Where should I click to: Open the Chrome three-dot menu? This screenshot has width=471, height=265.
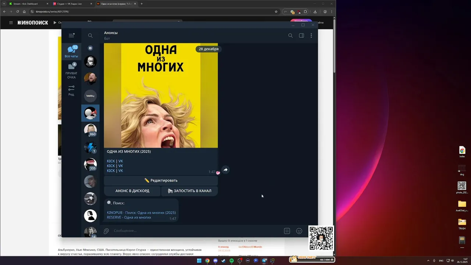[x=332, y=11]
